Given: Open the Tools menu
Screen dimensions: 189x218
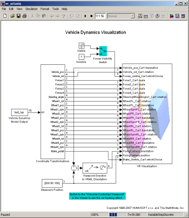Looking at the screenshot, I should 55,9.
